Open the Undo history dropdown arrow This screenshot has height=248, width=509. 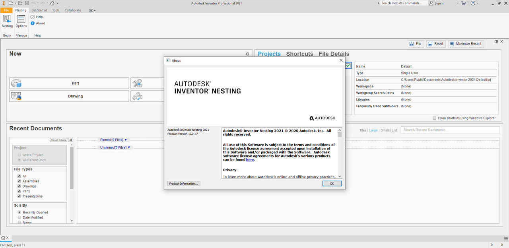click(38, 3)
